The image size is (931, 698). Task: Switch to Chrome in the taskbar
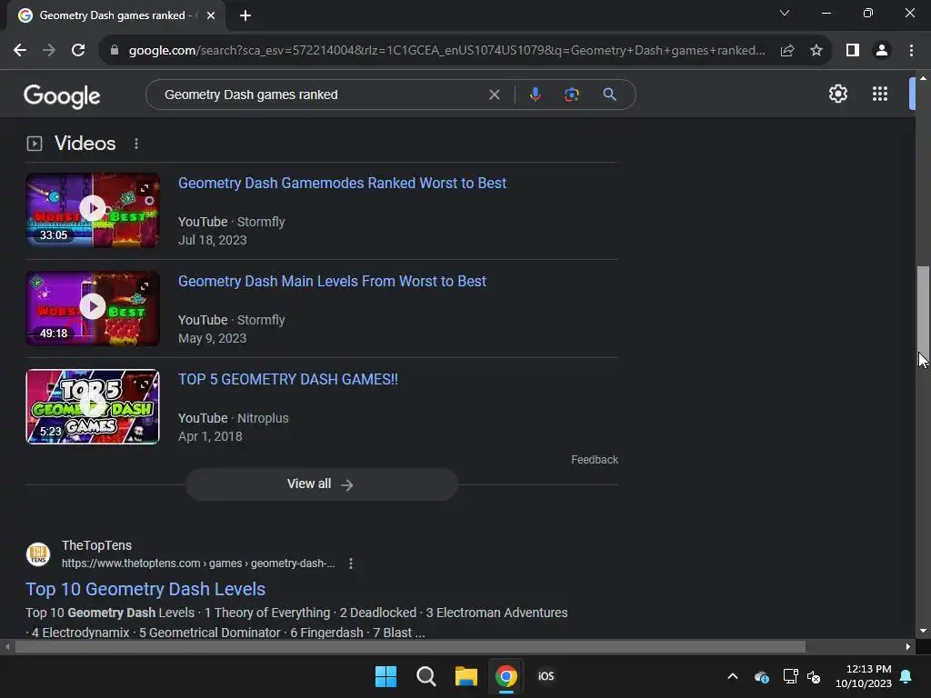(x=506, y=676)
